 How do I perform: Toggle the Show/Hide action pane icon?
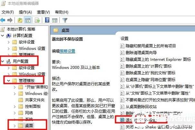(x=55, y=20)
